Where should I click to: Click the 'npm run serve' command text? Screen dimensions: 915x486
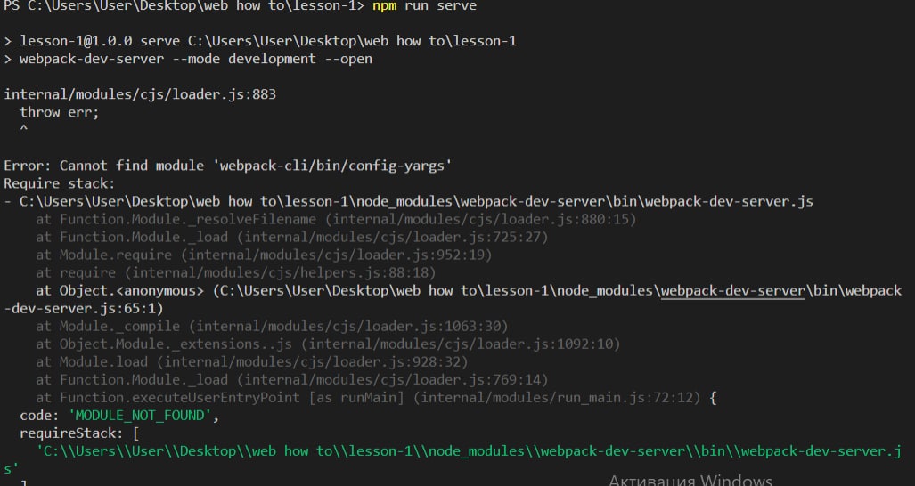click(425, 6)
